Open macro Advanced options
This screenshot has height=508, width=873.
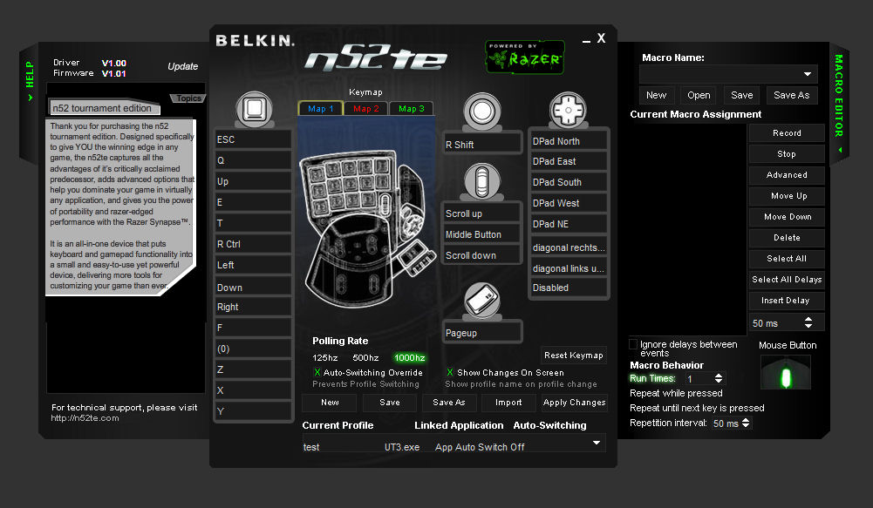click(787, 175)
